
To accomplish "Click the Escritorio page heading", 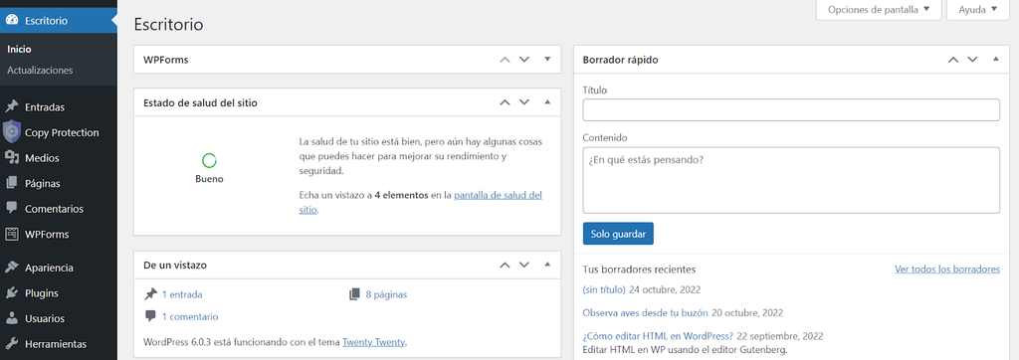I will click(x=168, y=25).
